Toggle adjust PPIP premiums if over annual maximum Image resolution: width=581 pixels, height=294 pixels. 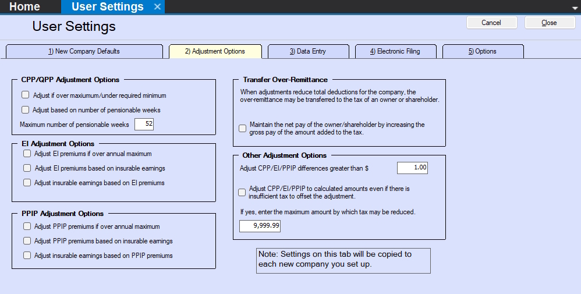tap(27, 226)
